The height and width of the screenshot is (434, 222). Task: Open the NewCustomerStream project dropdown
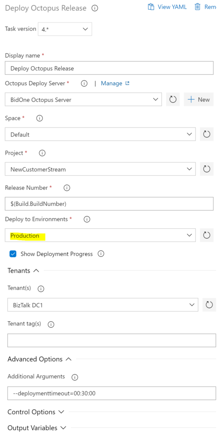[x=100, y=169]
